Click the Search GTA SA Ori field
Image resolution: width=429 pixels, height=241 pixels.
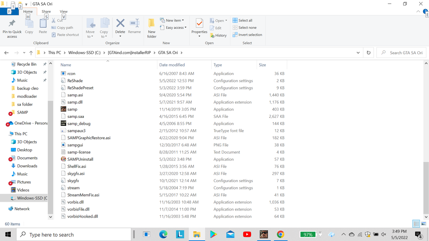click(401, 53)
